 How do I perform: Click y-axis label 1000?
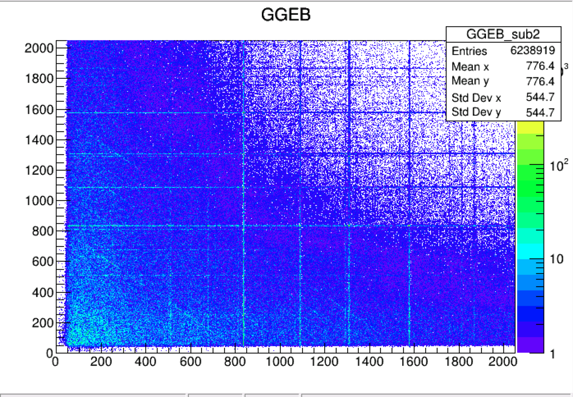(x=39, y=201)
